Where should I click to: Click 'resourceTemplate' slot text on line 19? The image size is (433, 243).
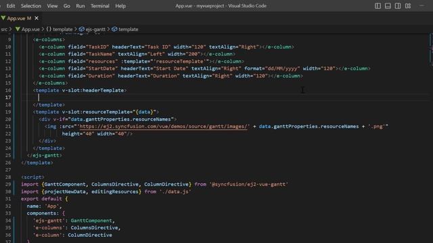106,112
